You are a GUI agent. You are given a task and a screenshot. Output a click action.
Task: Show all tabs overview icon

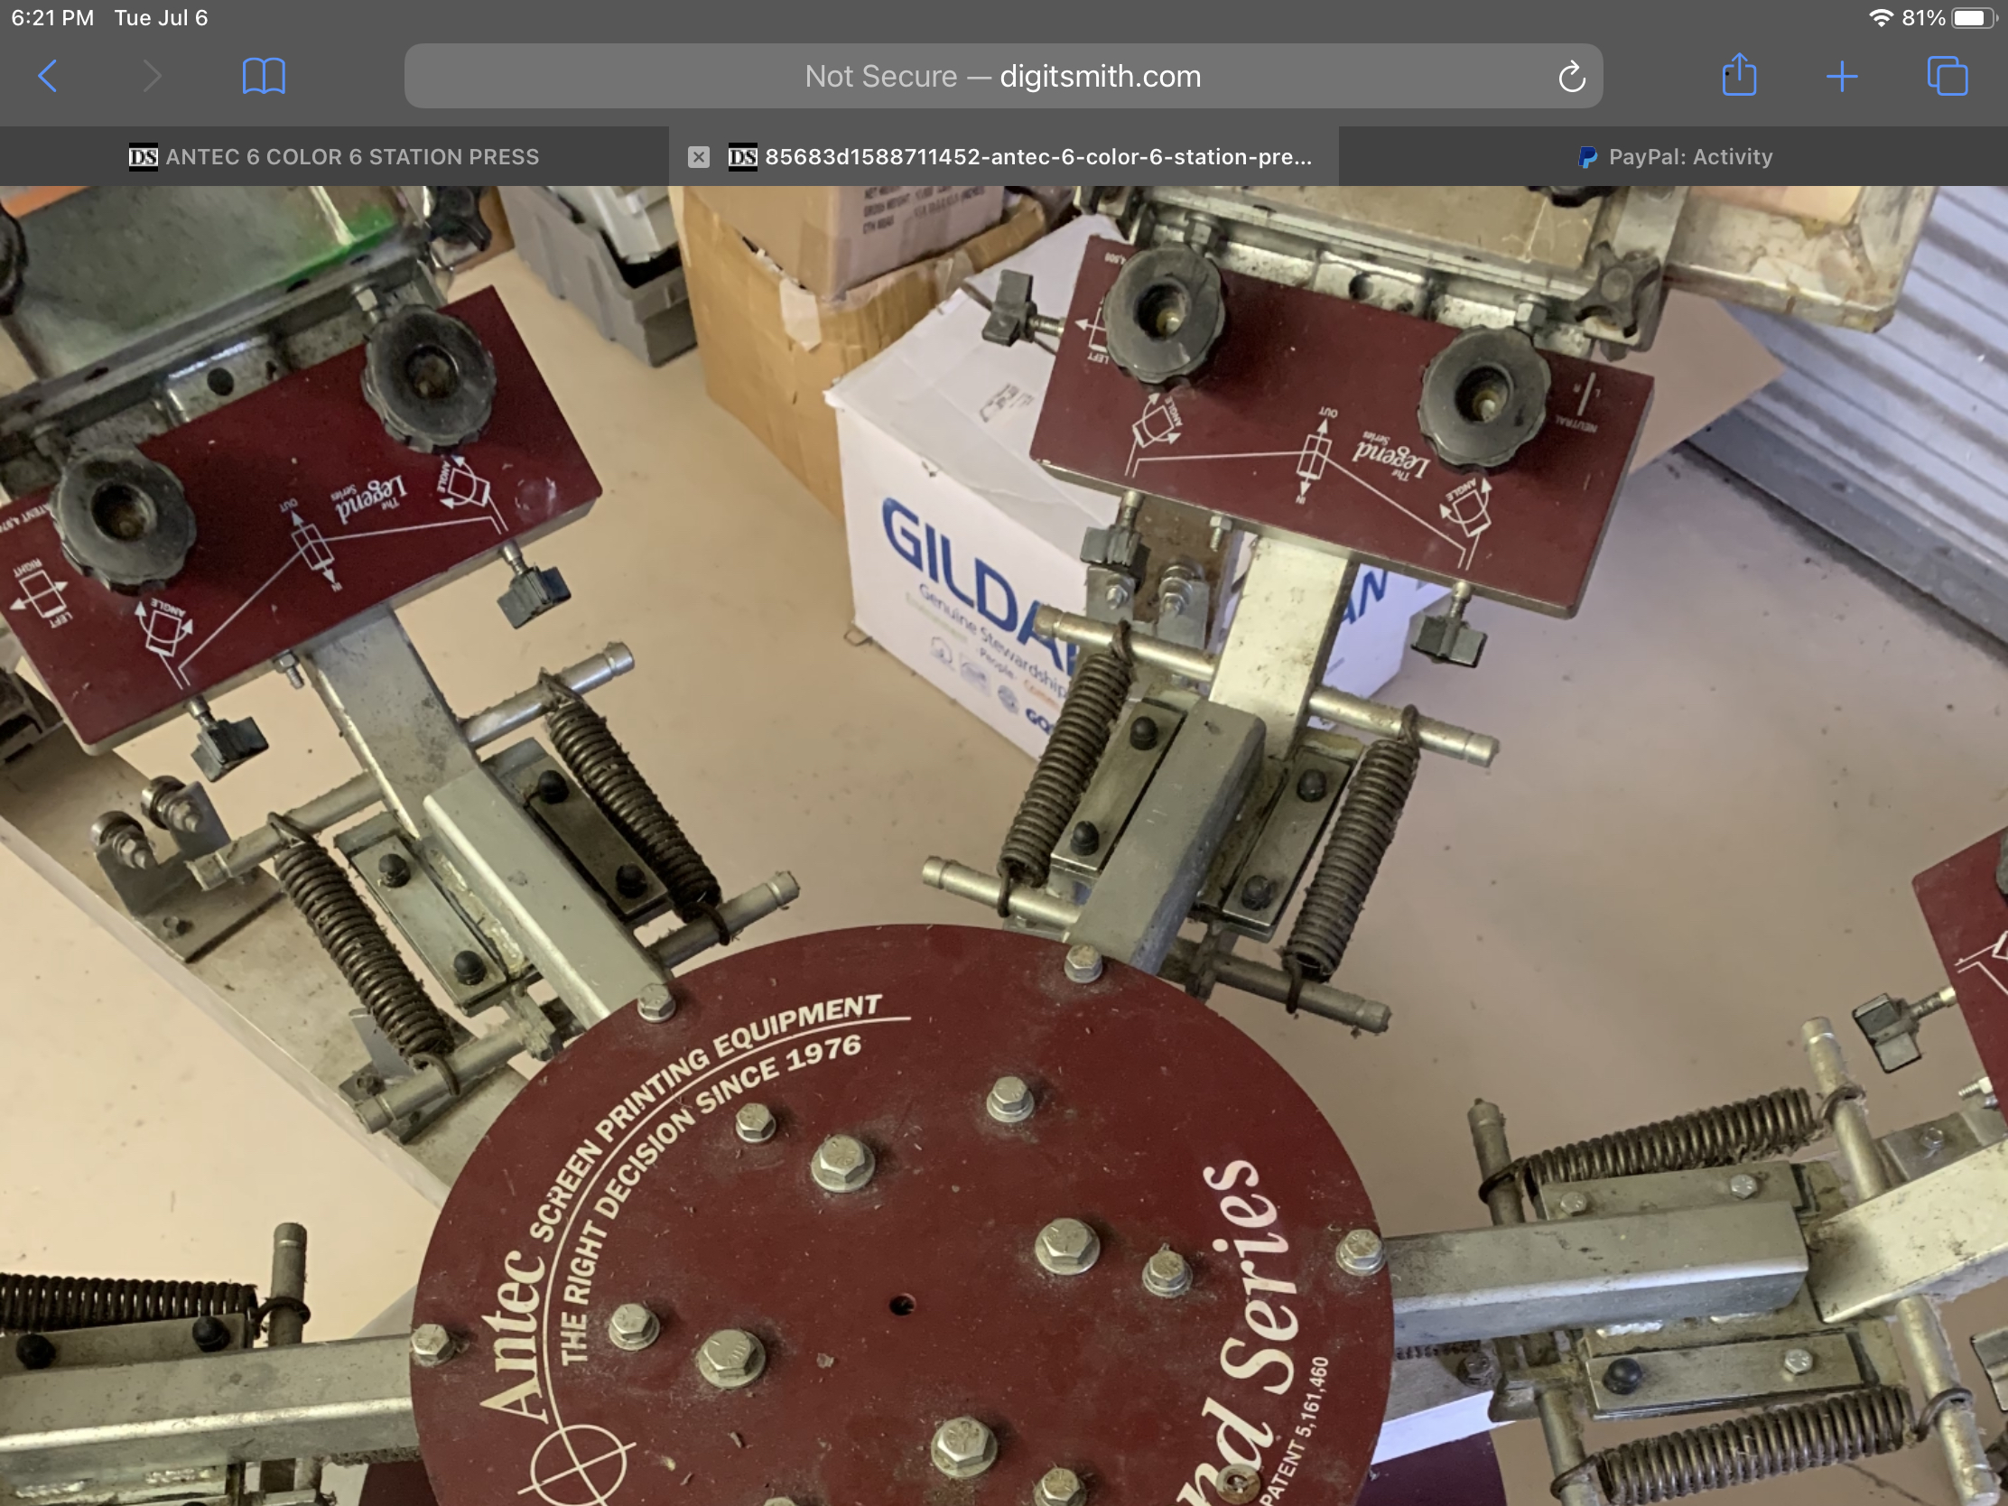[x=1948, y=75]
